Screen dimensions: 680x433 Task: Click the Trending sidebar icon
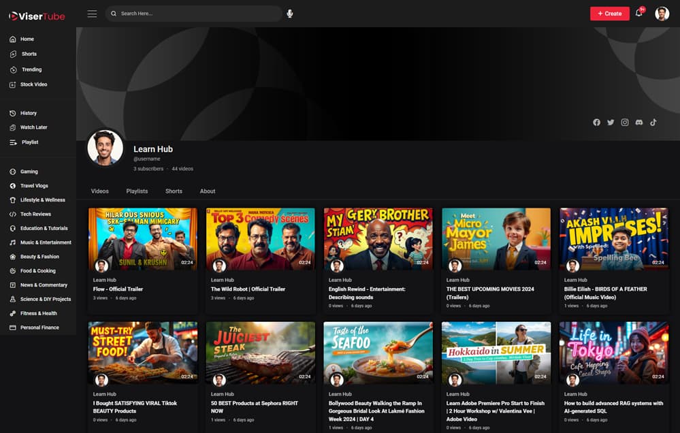coord(13,69)
